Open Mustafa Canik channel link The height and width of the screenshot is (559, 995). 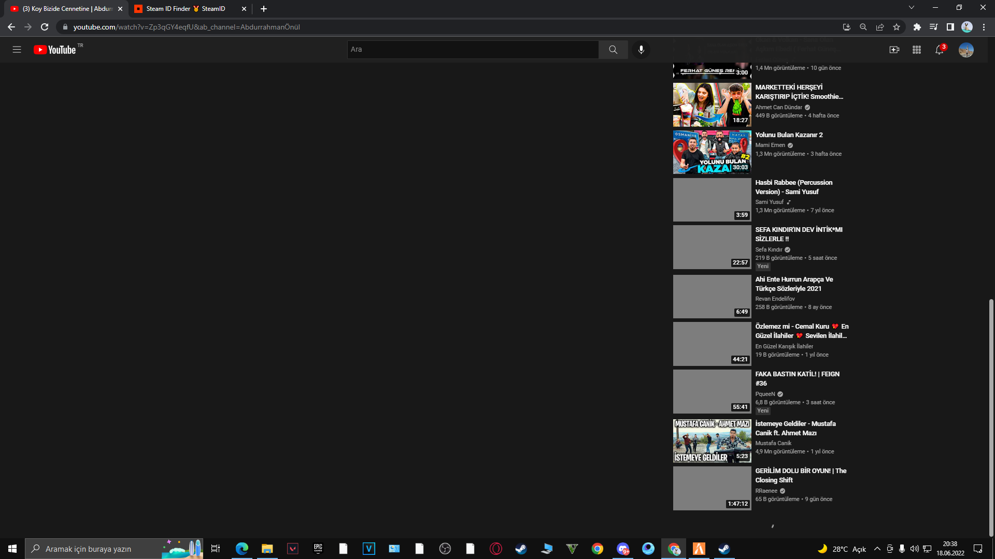pos(773,443)
